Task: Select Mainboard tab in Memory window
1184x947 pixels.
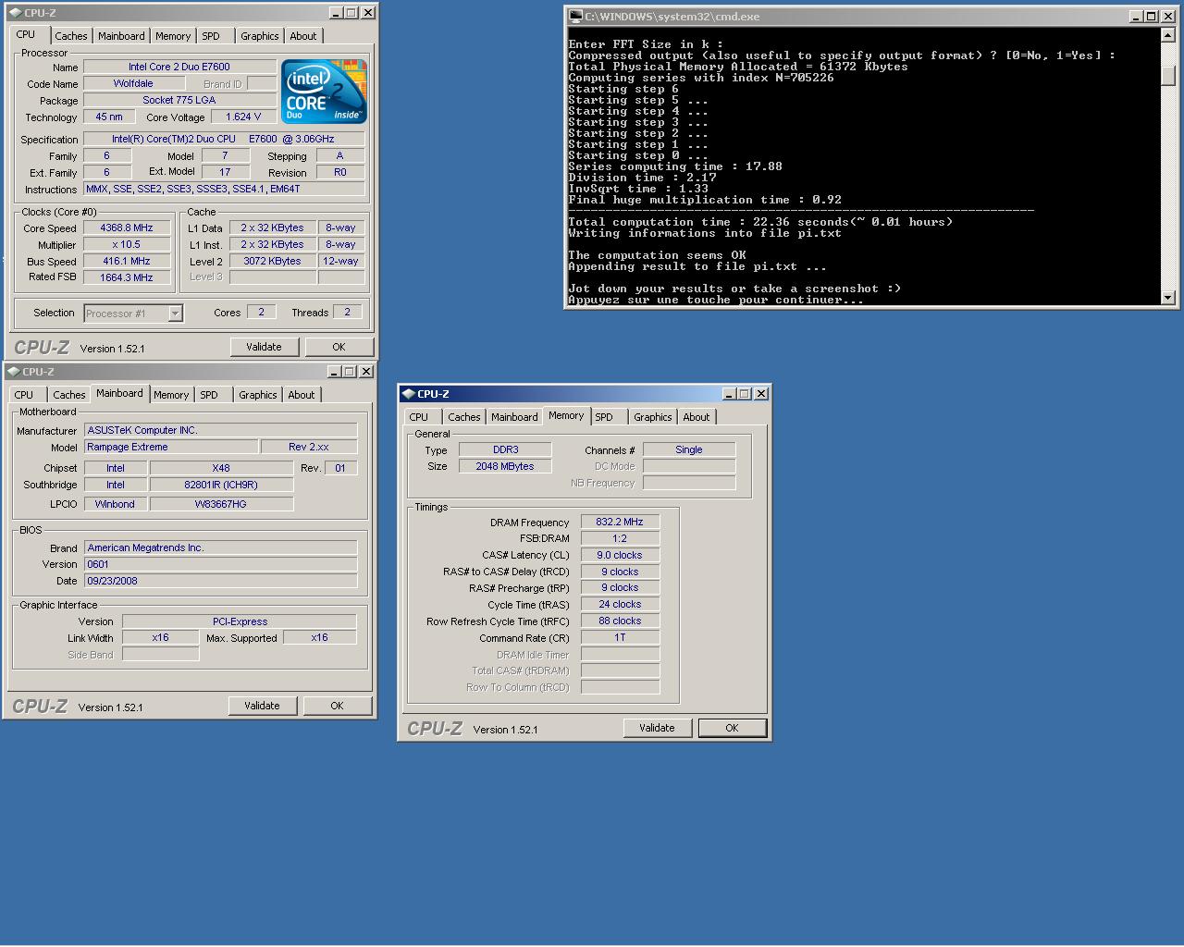Action: pos(514,417)
